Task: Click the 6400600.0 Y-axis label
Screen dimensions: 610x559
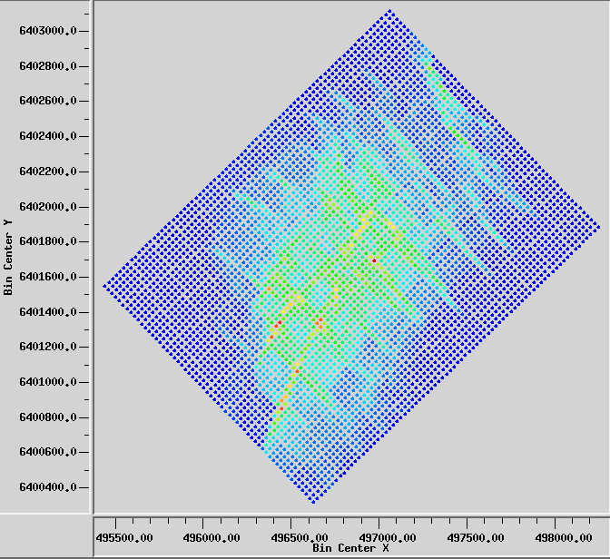Action: click(x=47, y=452)
